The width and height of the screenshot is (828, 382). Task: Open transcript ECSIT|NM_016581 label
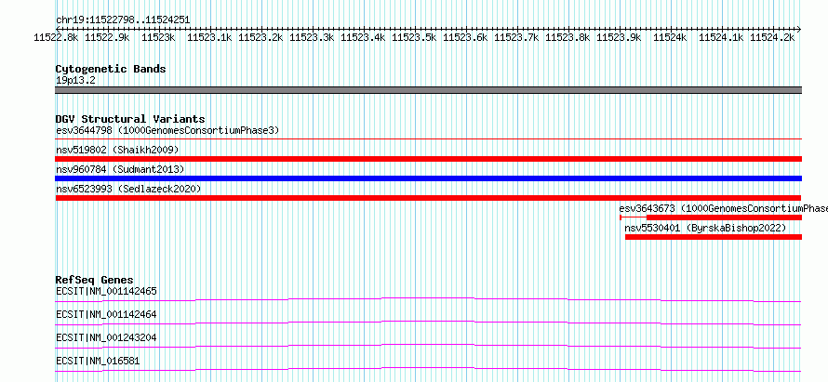point(98,361)
